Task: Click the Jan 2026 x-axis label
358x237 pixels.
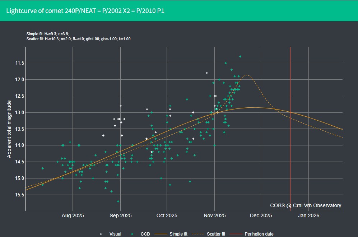Action: 309,216
